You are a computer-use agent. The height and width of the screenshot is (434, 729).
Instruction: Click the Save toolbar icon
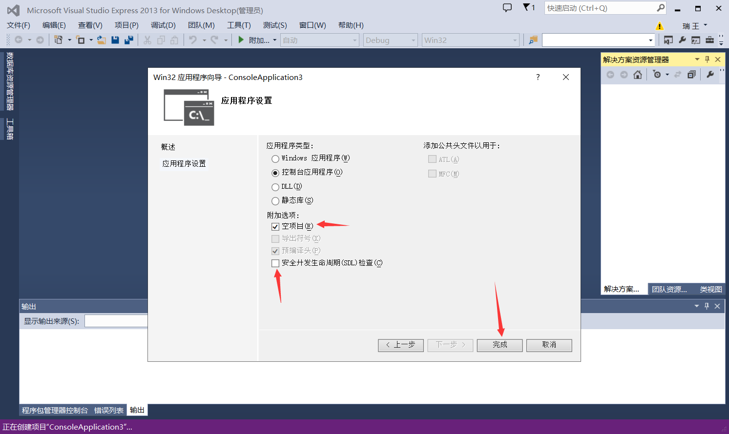[x=115, y=40]
